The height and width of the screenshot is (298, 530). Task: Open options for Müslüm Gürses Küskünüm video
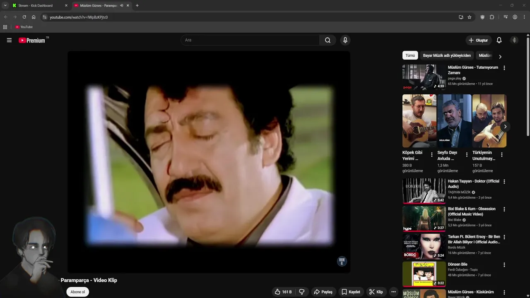point(504,293)
